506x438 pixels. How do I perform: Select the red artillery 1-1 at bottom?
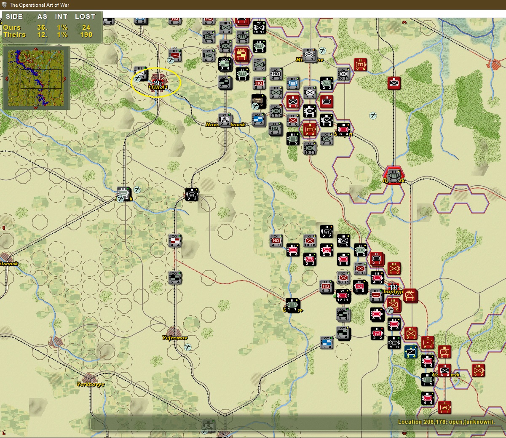(x=444, y=408)
